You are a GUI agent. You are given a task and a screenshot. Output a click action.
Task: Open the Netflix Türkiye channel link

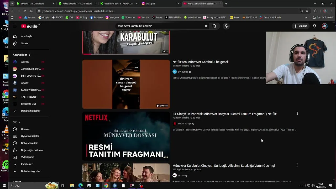(x=185, y=124)
